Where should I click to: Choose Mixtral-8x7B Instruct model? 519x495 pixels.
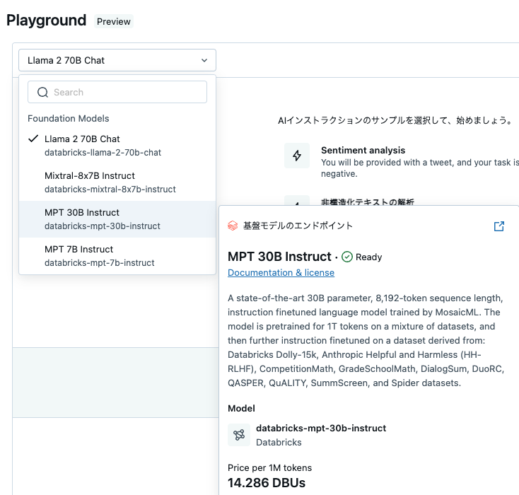click(x=117, y=182)
